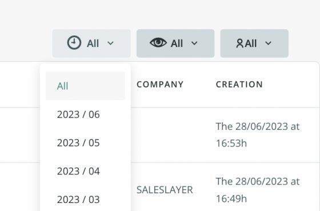Screen dimensions: 320x211
Task: Open the user 'All' filter button
Action: 254,43
